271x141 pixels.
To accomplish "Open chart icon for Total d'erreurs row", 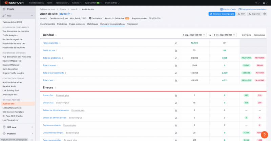I will tap(176, 65).
